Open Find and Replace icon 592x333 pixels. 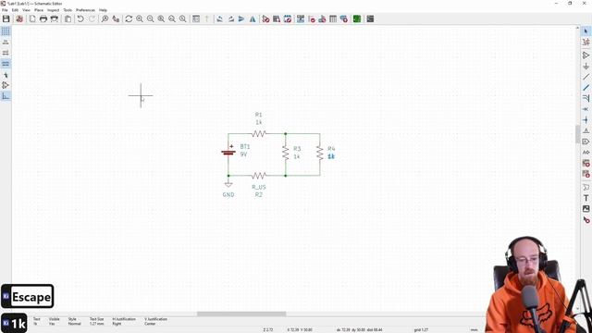click(x=116, y=18)
